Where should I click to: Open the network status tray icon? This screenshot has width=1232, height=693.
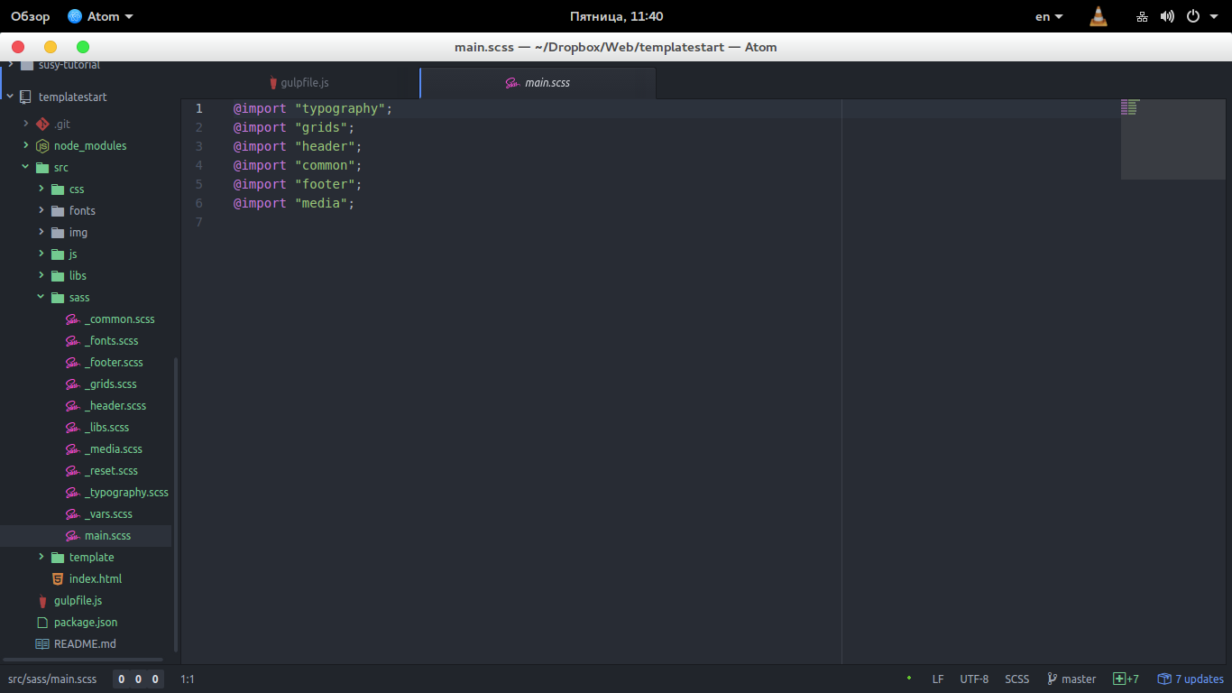click(x=1142, y=16)
